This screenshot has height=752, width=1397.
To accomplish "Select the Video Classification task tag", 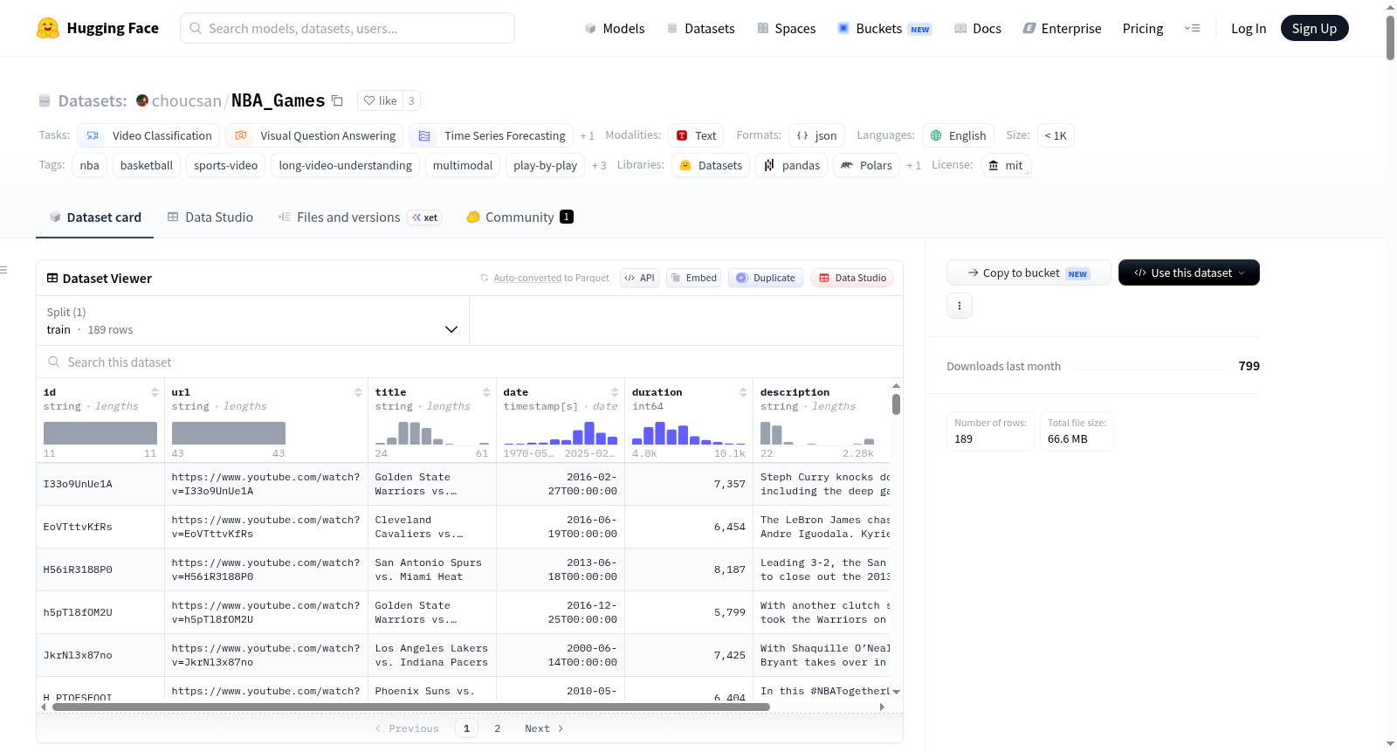I will 148,135.
